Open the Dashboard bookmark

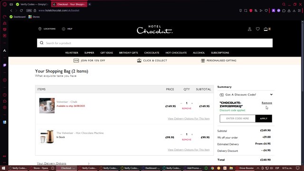pos(18,17)
